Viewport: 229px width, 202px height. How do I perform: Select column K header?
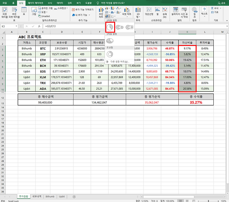[187, 32]
